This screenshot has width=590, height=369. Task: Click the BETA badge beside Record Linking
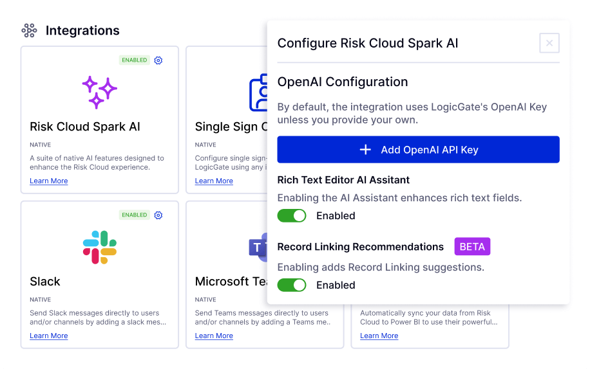pos(473,247)
